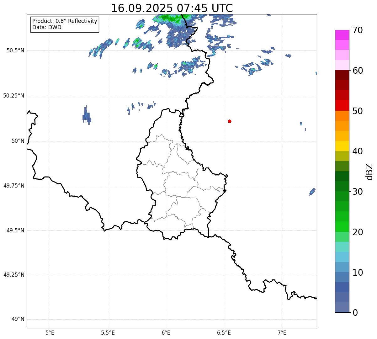Screen dimensions: 377x339
Task: Click the '5.5°E' longitude label
Action: click(x=108, y=333)
